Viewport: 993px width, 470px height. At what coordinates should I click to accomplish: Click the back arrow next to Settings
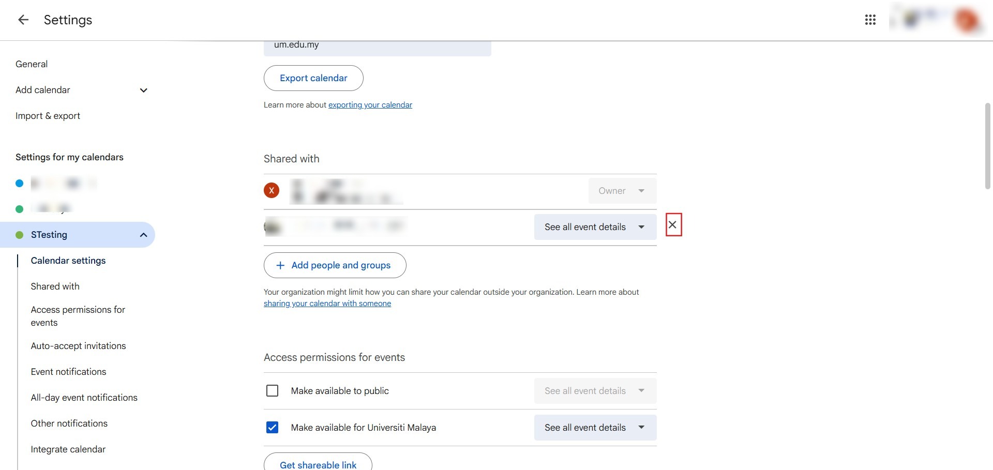(23, 20)
